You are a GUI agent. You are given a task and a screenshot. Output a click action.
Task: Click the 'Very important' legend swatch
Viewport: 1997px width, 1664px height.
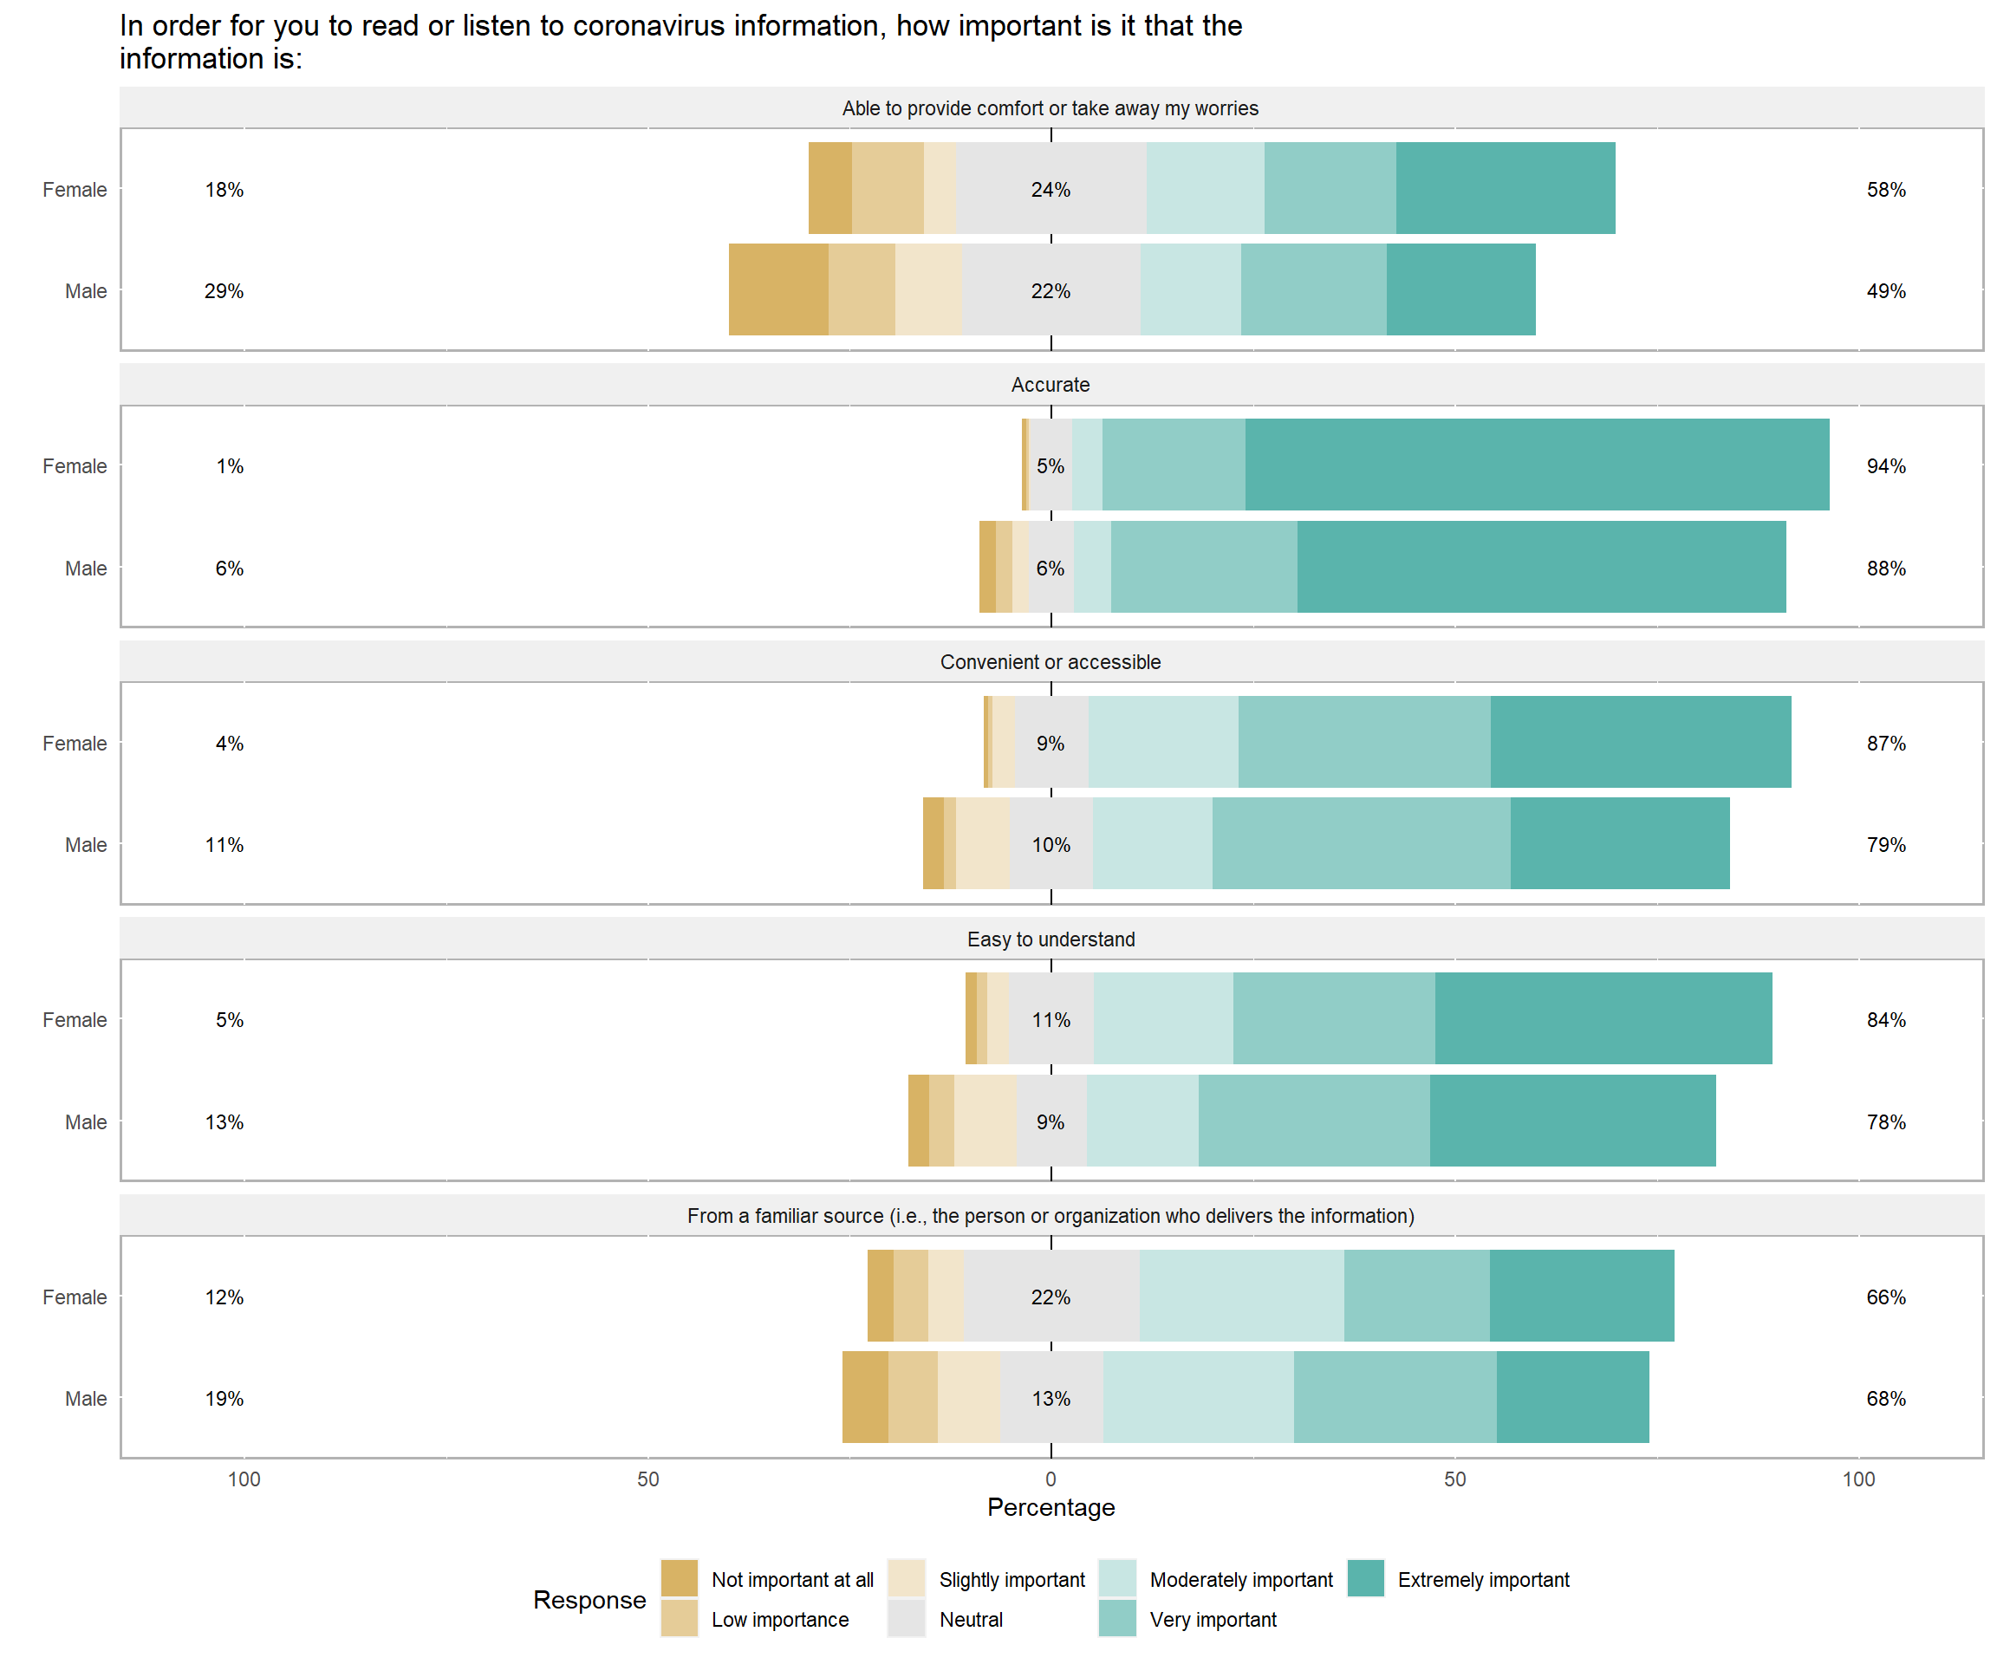1116,1618
